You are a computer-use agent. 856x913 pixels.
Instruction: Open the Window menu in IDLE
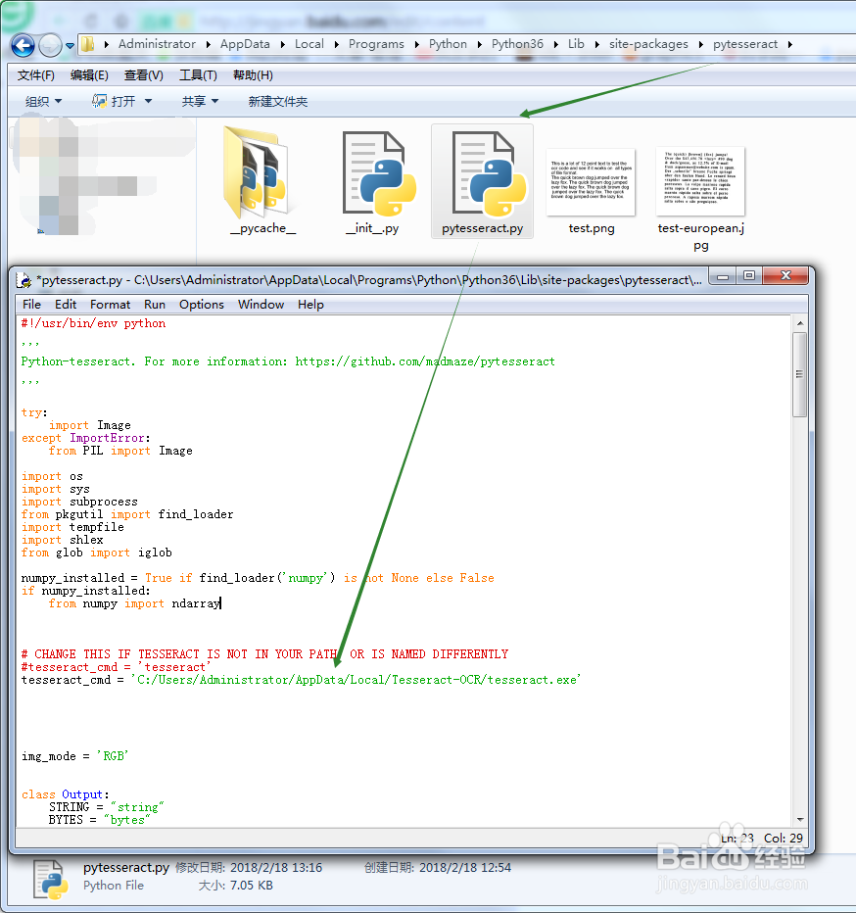[261, 305]
